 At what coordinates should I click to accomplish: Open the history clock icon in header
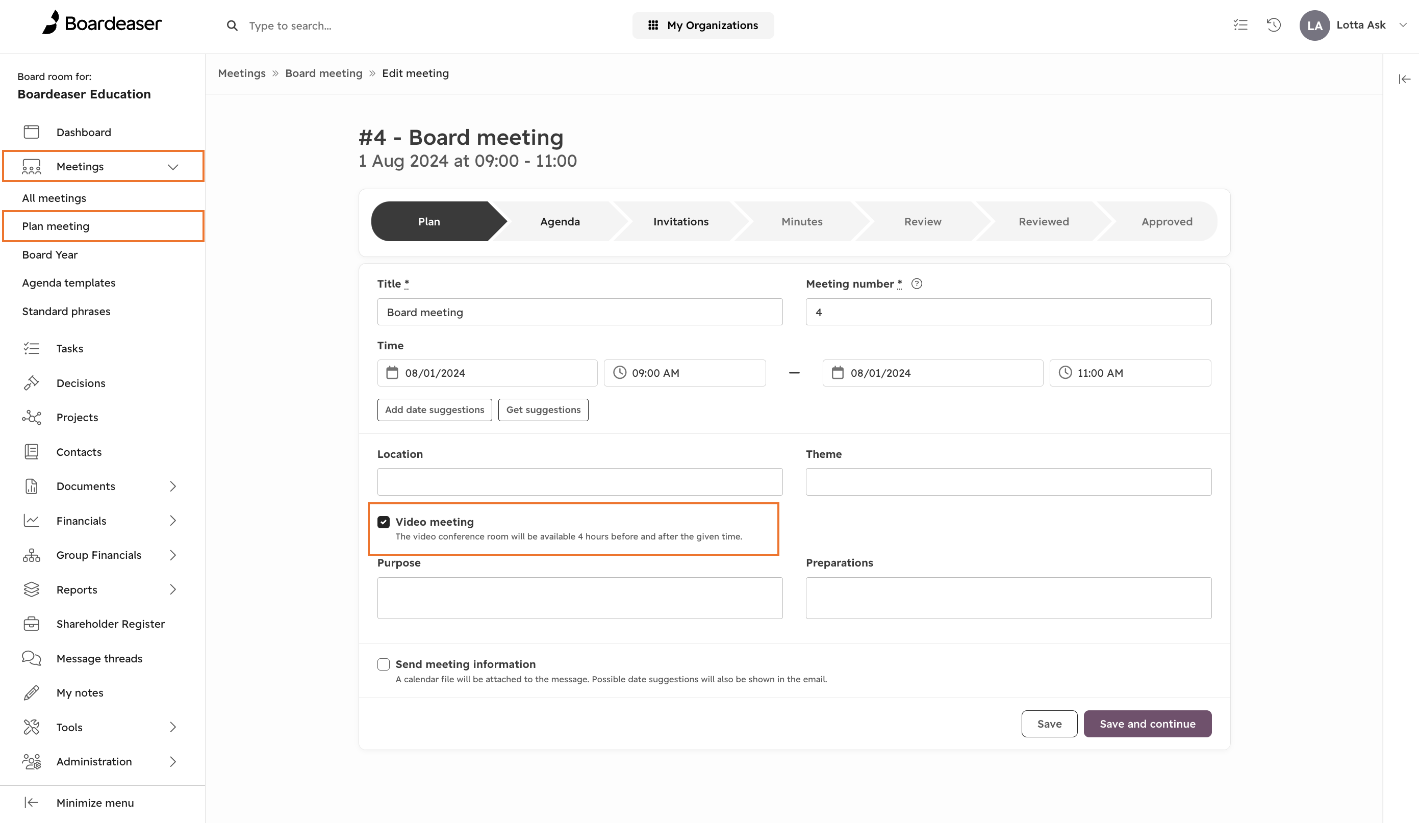coord(1274,25)
